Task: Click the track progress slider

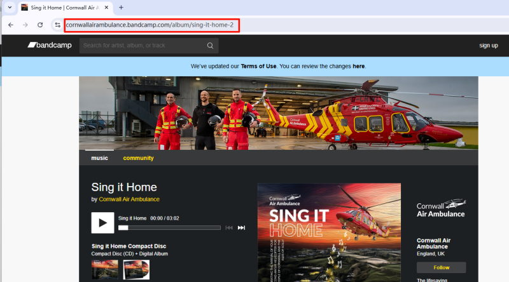Action: 169,227
